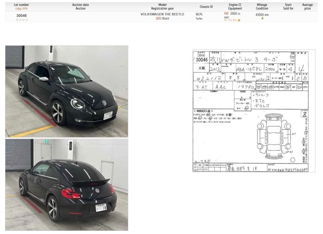Click the 'Auction date' column header

point(80,5)
